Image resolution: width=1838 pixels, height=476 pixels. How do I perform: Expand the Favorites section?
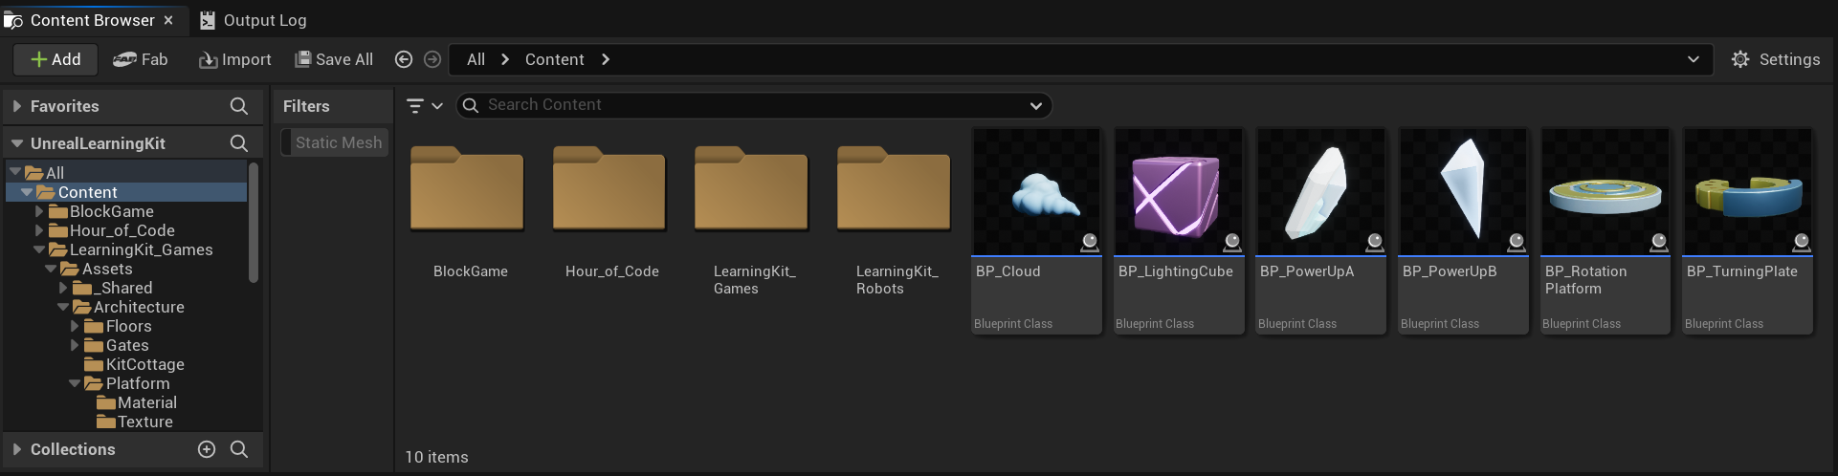coord(17,106)
